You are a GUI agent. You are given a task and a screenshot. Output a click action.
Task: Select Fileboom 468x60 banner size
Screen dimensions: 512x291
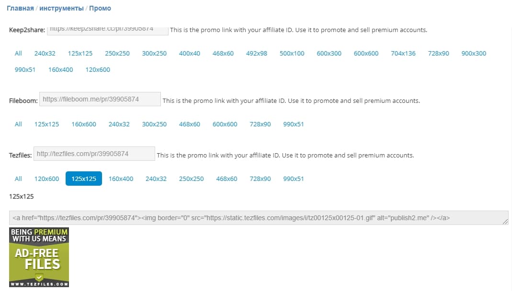[189, 124]
